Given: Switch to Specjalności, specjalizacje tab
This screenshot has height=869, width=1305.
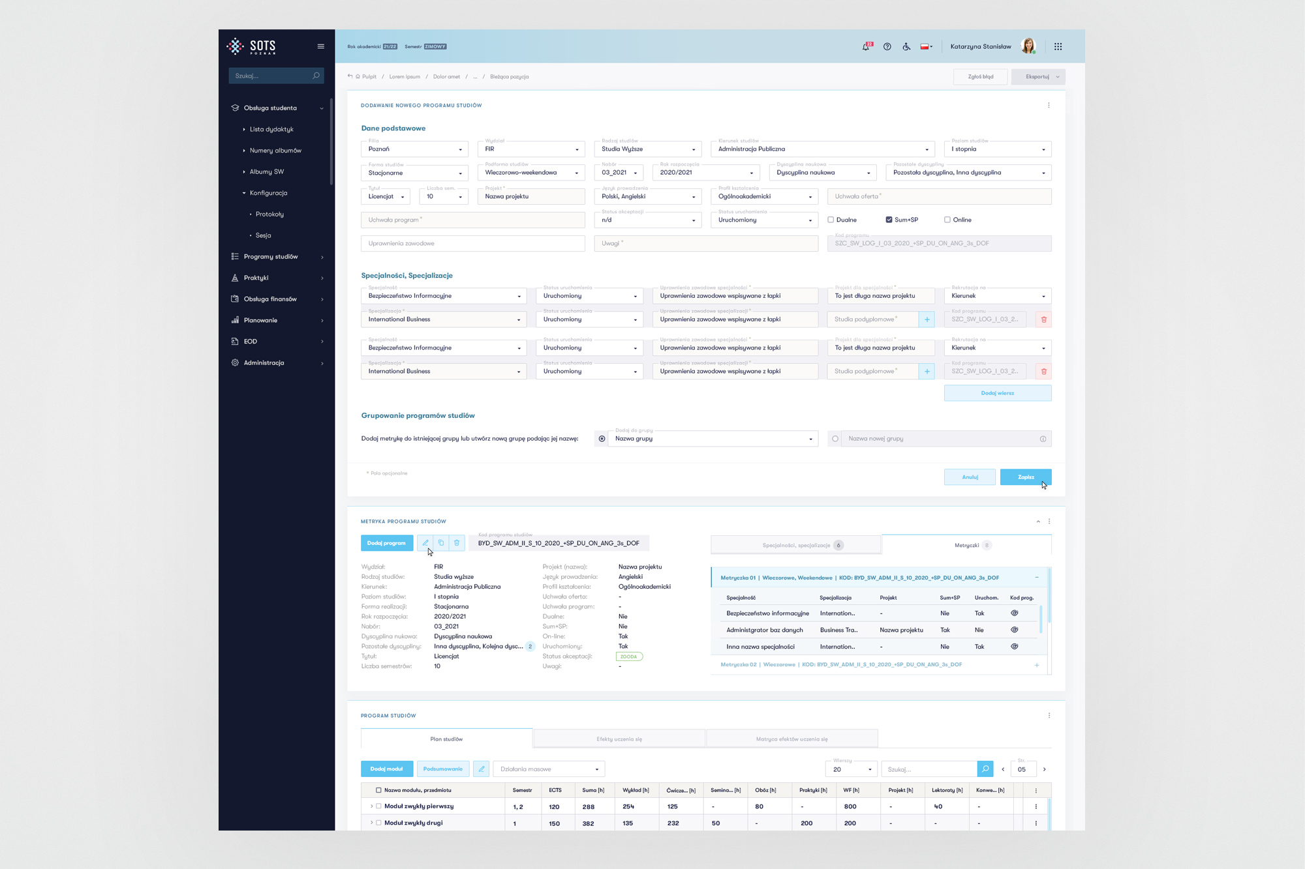Looking at the screenshot, I should pyautogui.click(x=796, y=545).
